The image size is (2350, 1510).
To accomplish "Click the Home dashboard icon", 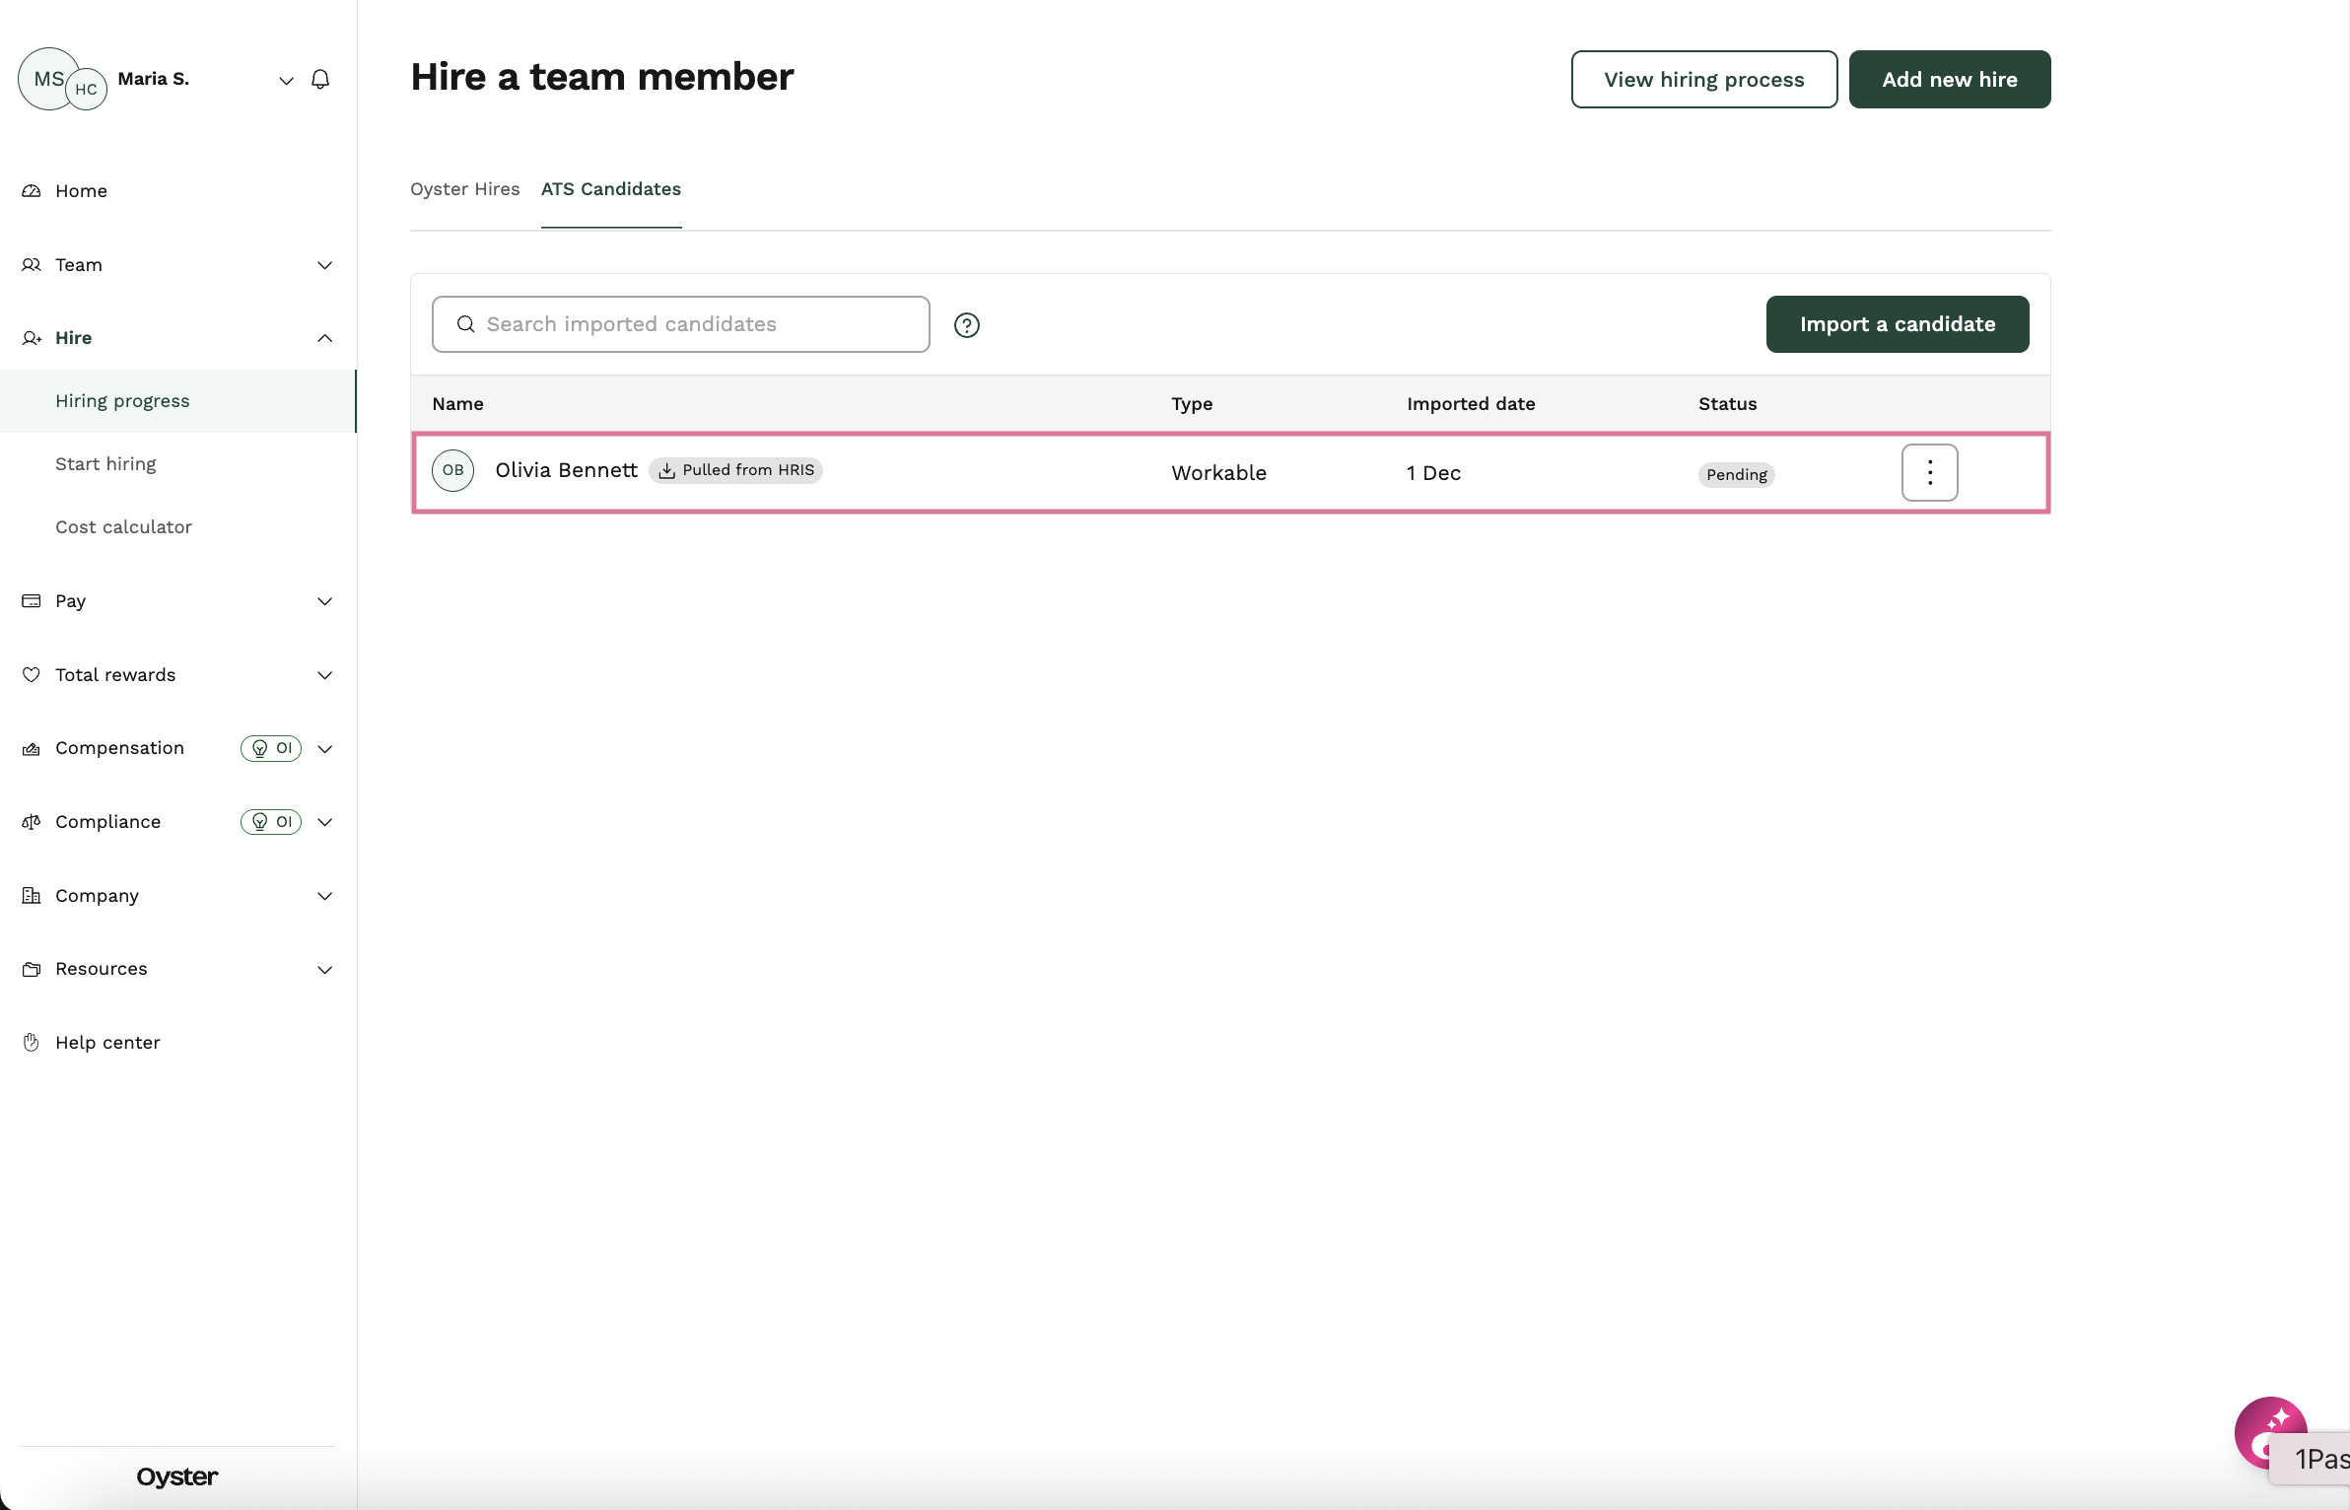I will 32,191.
